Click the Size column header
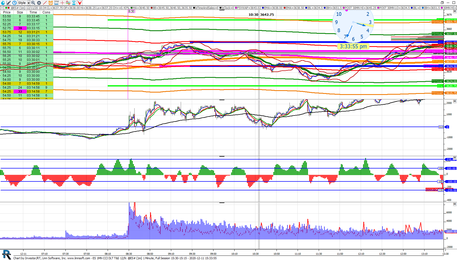 20,12
